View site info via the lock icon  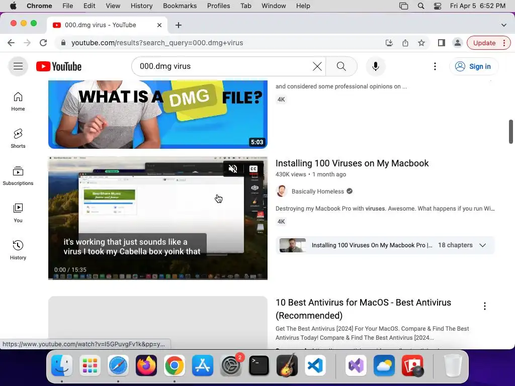click(x=63, y=43)
